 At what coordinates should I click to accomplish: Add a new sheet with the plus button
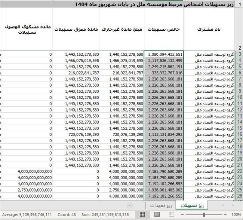pyautogui.click(x=130, y=205)
